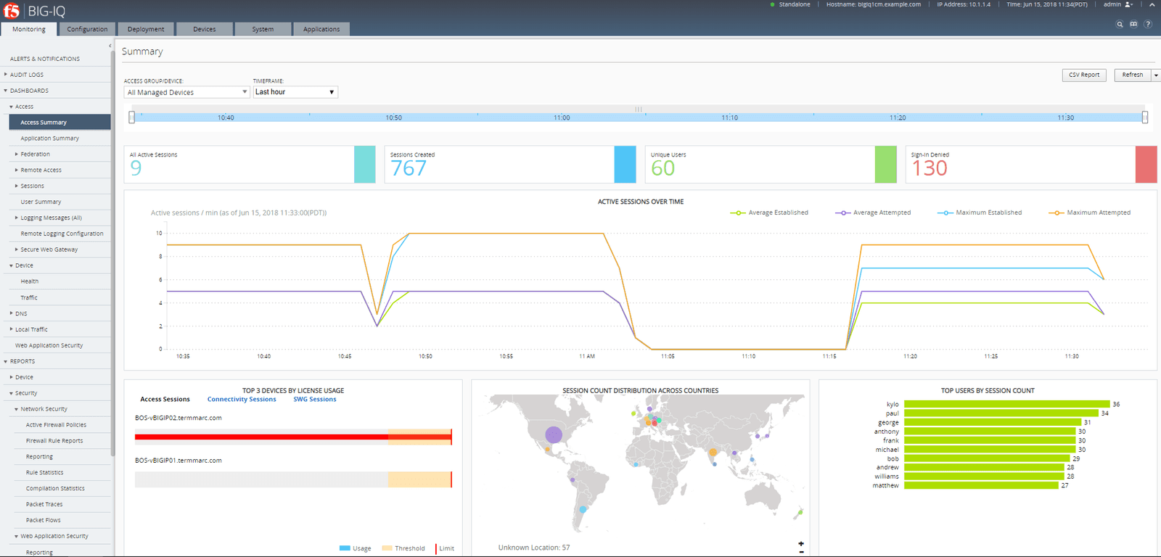Viewport: 1161px width, 557px height.
Task: Zoom in on the map with plus icon
Action: 801,543
